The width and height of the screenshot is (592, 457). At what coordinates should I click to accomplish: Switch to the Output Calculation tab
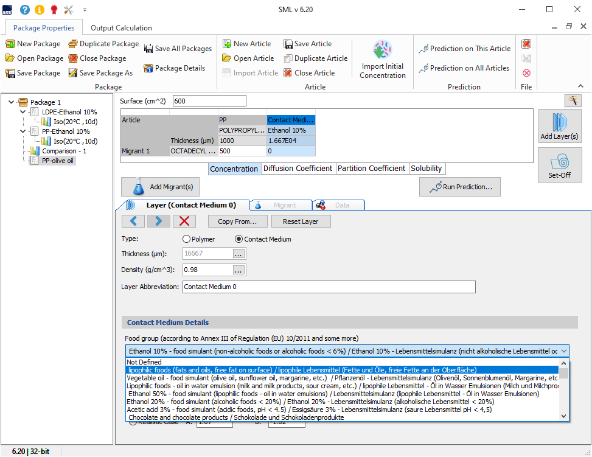click(121, 28)
